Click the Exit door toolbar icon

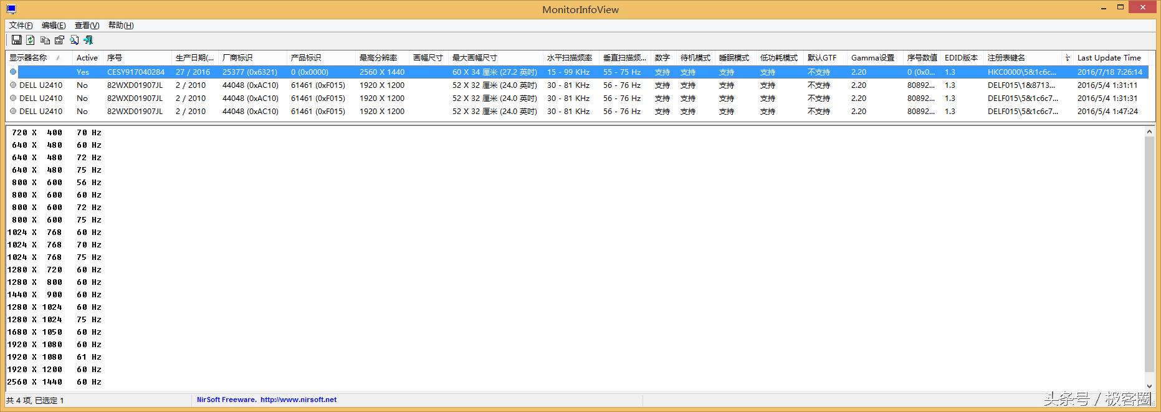[x=88, y=40]
